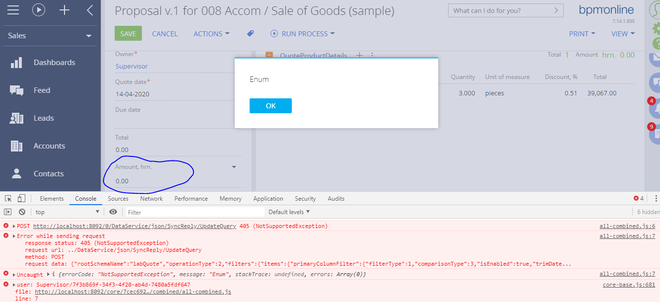Open the Contacts section icon
Screen dimensions: 660x302
tap(17, 173)
